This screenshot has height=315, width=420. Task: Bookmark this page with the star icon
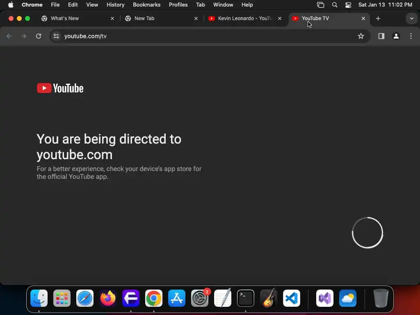(x=361, y=36)
